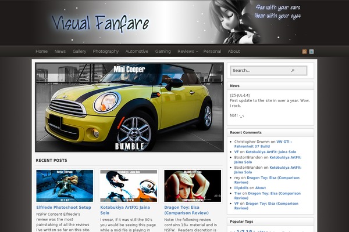Screen dimensions: 349x232
Task: Click the search magnifier icon
Action: (x=293, y=71)
